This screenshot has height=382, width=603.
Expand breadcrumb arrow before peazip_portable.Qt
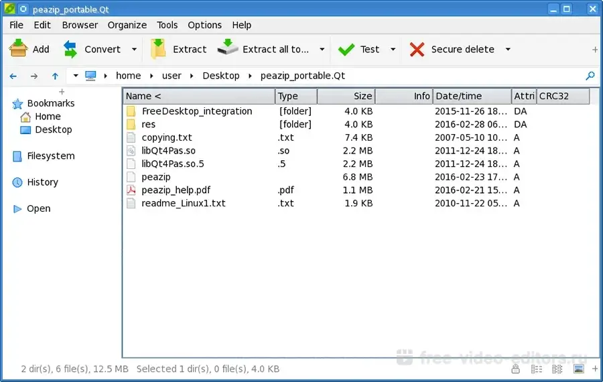click(250, 76)
